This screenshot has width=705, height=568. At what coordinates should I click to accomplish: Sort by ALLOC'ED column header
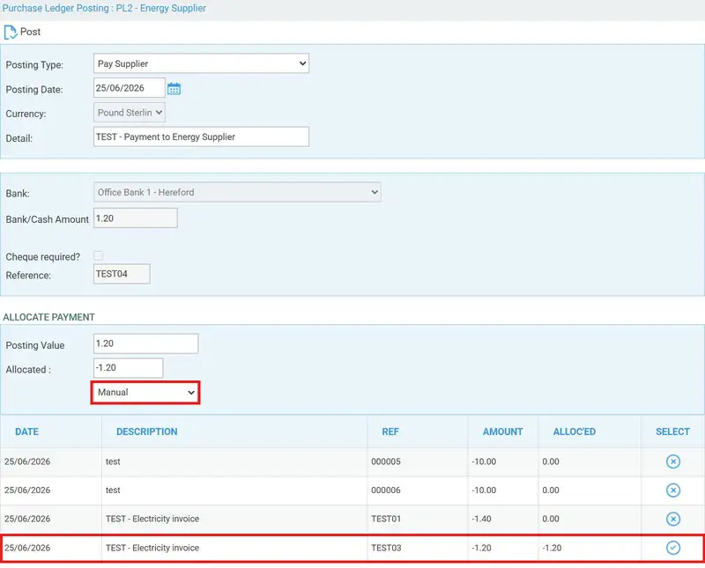pyautogui.click(x=575, y=432)
